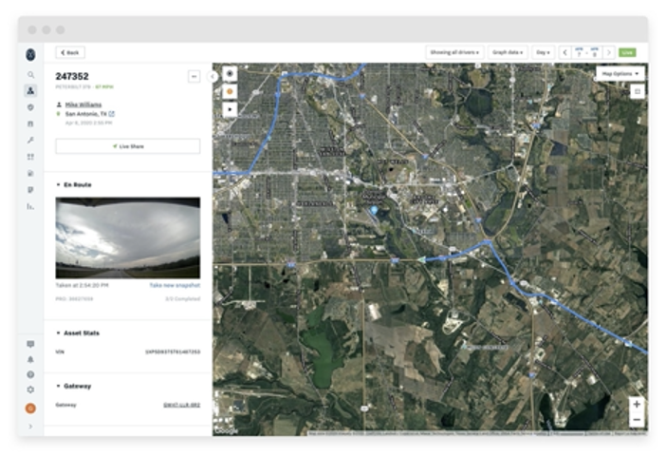The width and height of the screenshot is (666, 456).
Task: Click the Back button
Action: (70, 52)
